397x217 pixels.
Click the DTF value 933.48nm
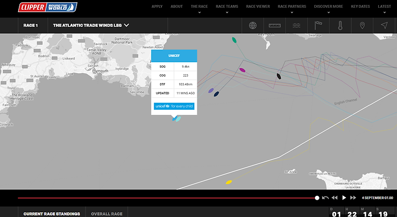(x=186, y=84)
